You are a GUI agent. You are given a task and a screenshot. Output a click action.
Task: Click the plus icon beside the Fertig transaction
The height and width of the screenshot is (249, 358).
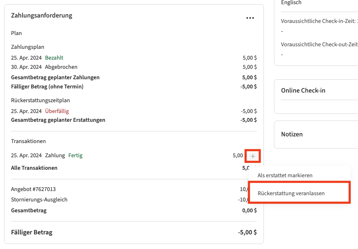click(253, 156)
